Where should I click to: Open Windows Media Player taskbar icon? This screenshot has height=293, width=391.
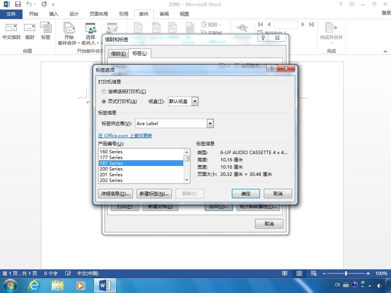coord(80,285)
